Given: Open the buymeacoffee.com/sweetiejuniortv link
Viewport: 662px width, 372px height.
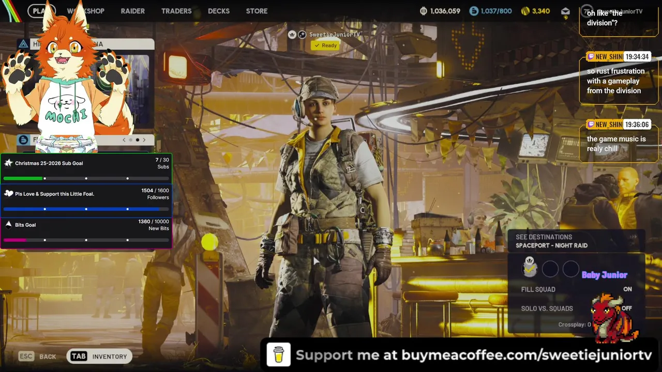Looking at the screenshot, I should pos(527,355).
